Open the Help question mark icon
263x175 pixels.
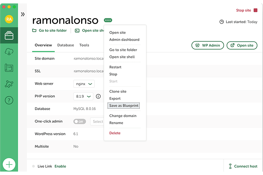tap(9, 100)
